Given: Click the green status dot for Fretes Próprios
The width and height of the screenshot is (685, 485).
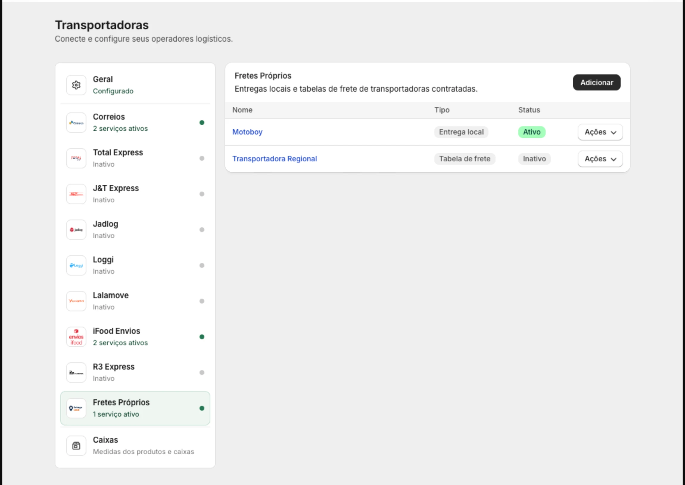Looking at the screenshot, I should click(202, 408).
